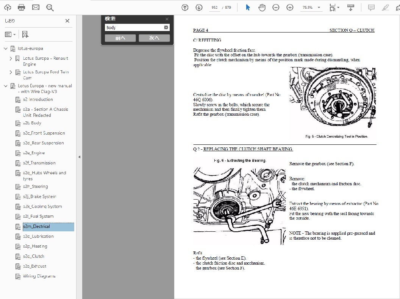Click the Wiring Diagrams bookmark icon

[x=18, y=277]
